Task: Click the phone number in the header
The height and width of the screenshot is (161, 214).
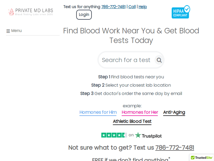Action: [x=113, y=7]
